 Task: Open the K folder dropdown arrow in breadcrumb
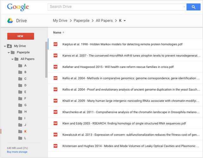click(125, 21)
